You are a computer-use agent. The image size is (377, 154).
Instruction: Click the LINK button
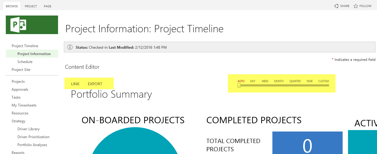click(x=75, y=84)
